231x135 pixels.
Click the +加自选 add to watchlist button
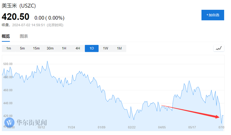(213, 15)
